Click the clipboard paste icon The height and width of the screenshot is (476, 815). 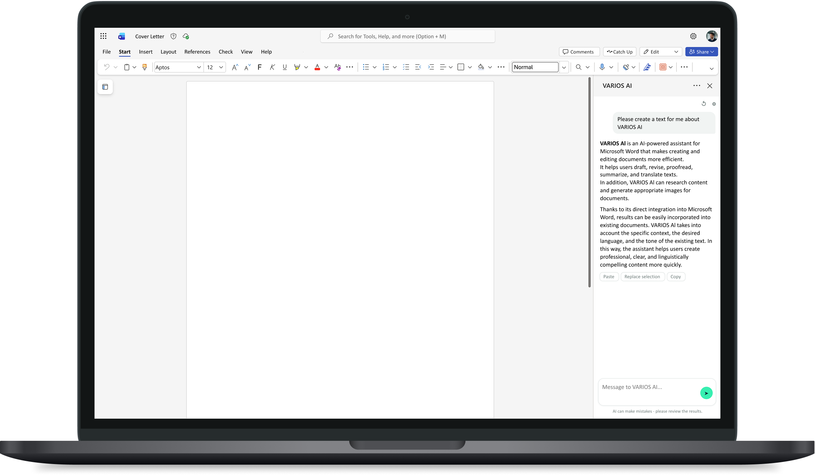[127, 67]
